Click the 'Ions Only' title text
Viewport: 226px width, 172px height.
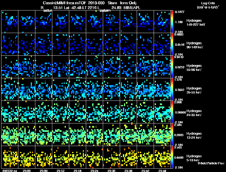[x=129, y=3]
